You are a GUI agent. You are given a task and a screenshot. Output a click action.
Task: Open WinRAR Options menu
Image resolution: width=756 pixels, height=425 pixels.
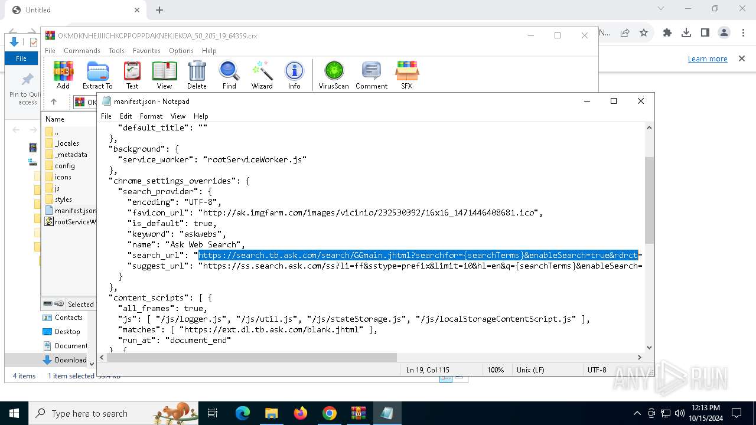tap(181, 51)
